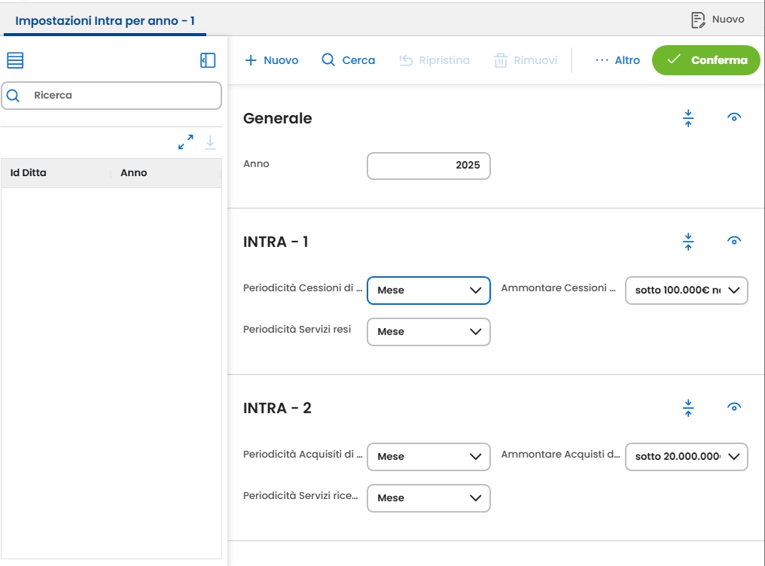The image size is (765, 566).
Task: Toggle visibility of the Generale section
Action: point(734,117)
